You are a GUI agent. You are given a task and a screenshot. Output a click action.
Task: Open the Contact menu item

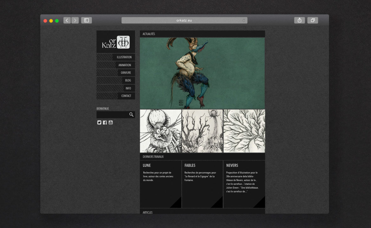coord(126,96)
